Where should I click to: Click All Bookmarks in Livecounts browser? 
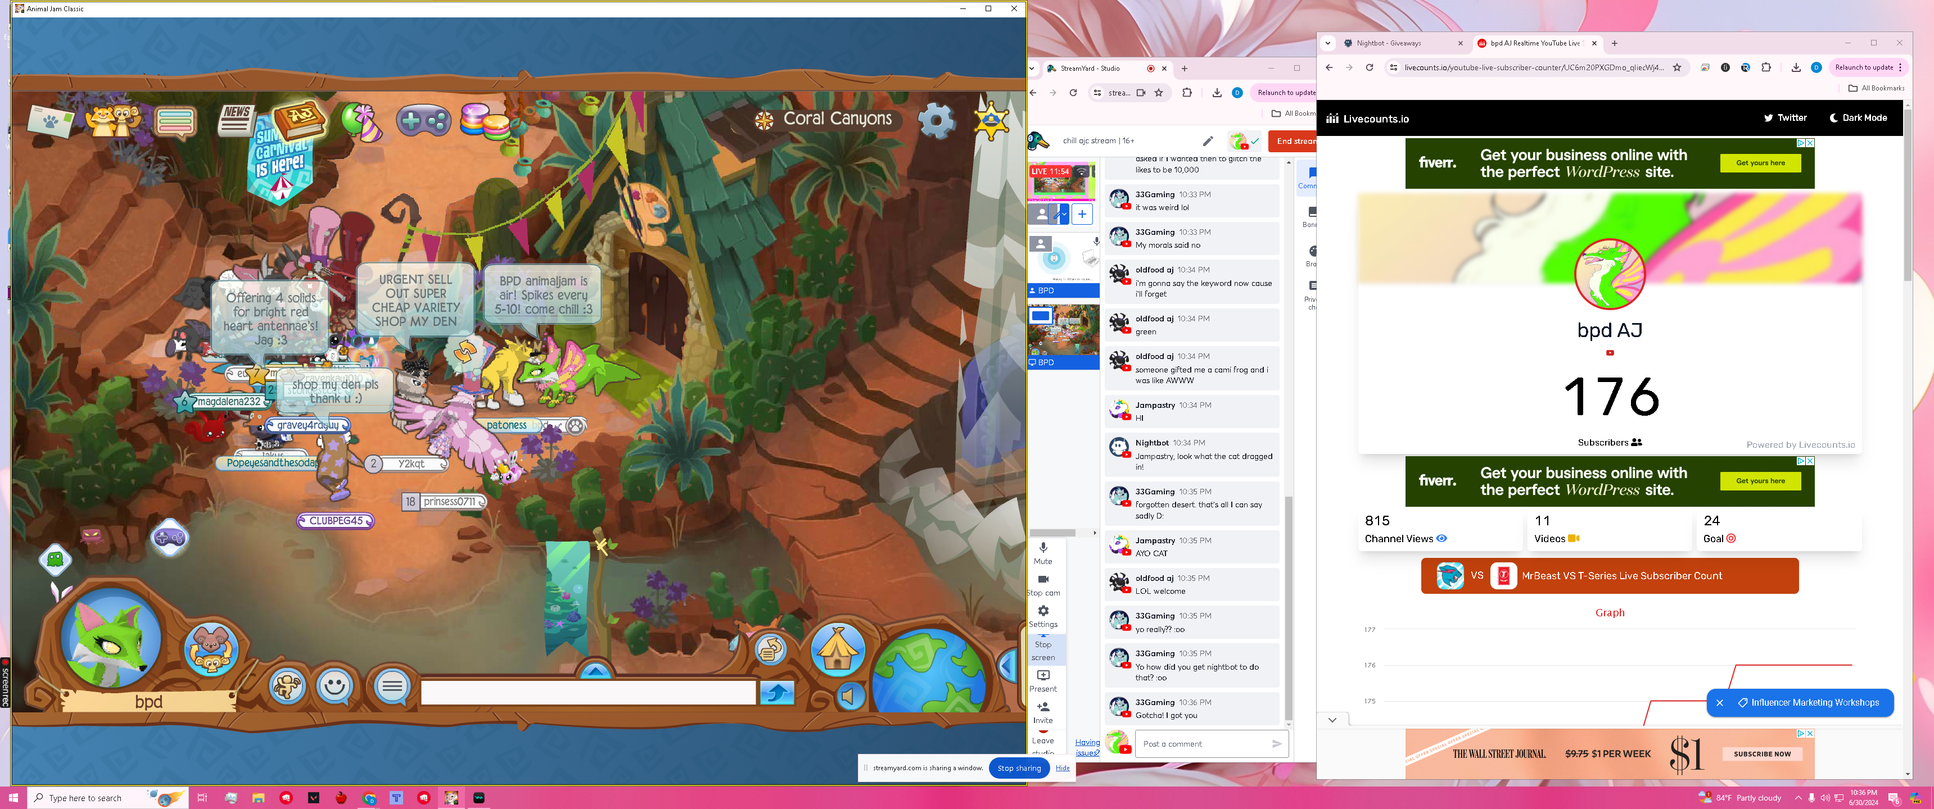[x=1876, y=89]
